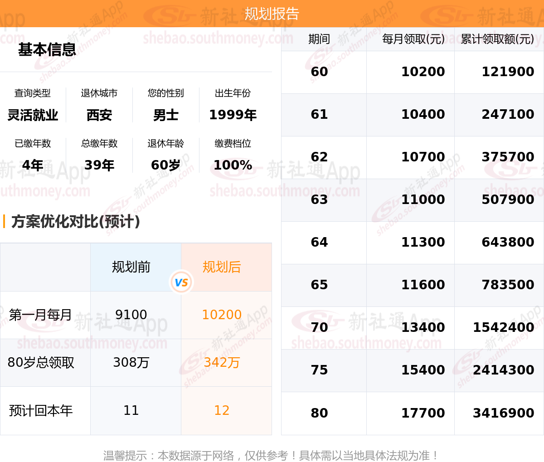Click the 温馨提示 disclaimer text
The height and width of the screenshot is (462, 544).
[x=271, y=455]
